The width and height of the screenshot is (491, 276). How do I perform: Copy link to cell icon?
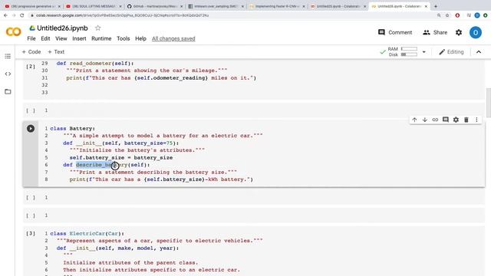pos(435,120)
